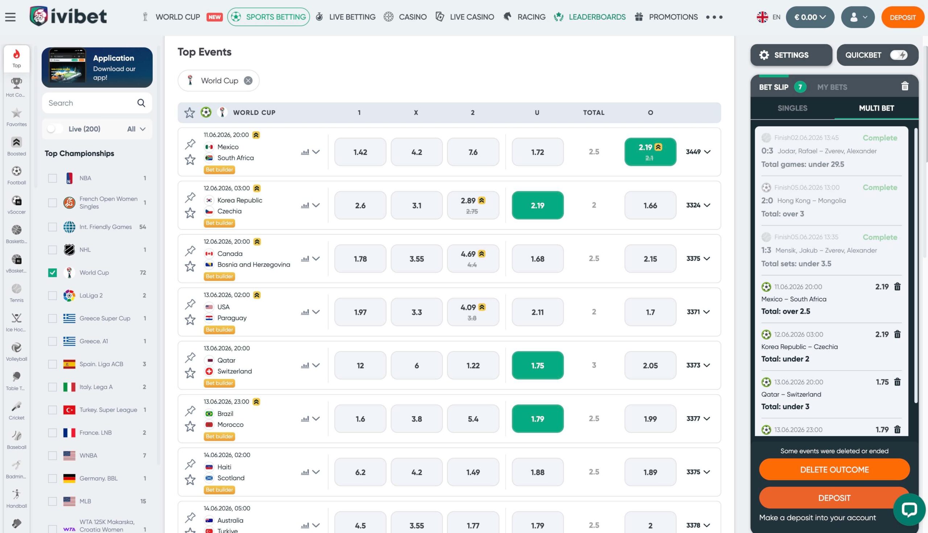The width and height of the screenshot is (928, 533).
Task: Open bet slip Settings button
Action: [x=791, y=55]
